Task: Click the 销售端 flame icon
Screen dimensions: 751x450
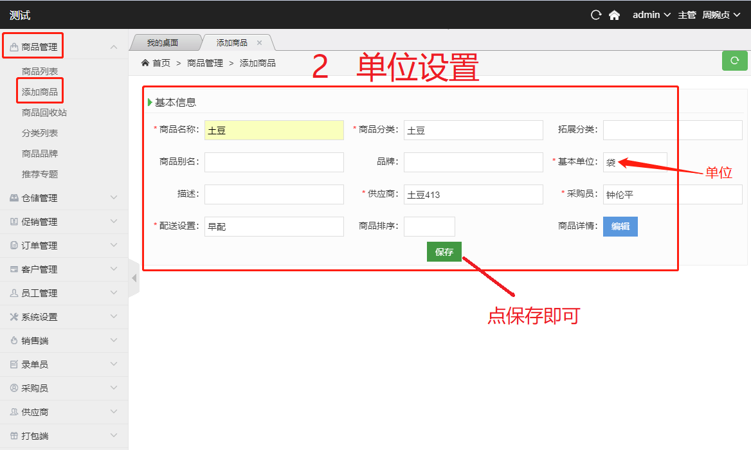Action: pyautogui.click(x=14, y=341)
